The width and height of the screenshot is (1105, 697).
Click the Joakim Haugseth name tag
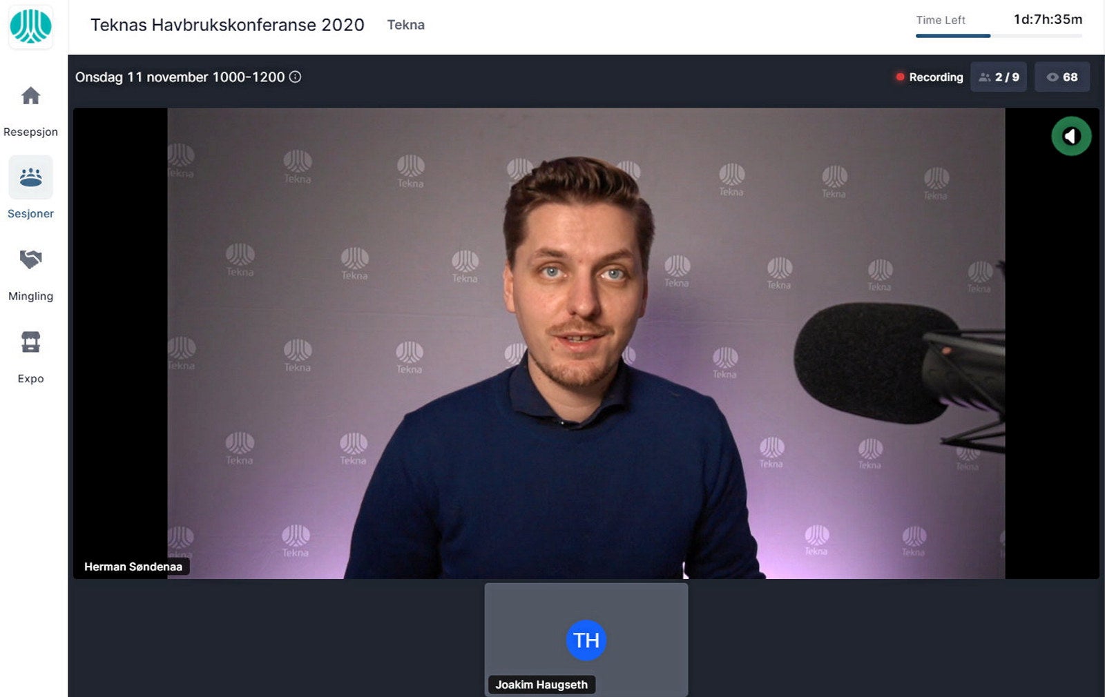point(541,685)
